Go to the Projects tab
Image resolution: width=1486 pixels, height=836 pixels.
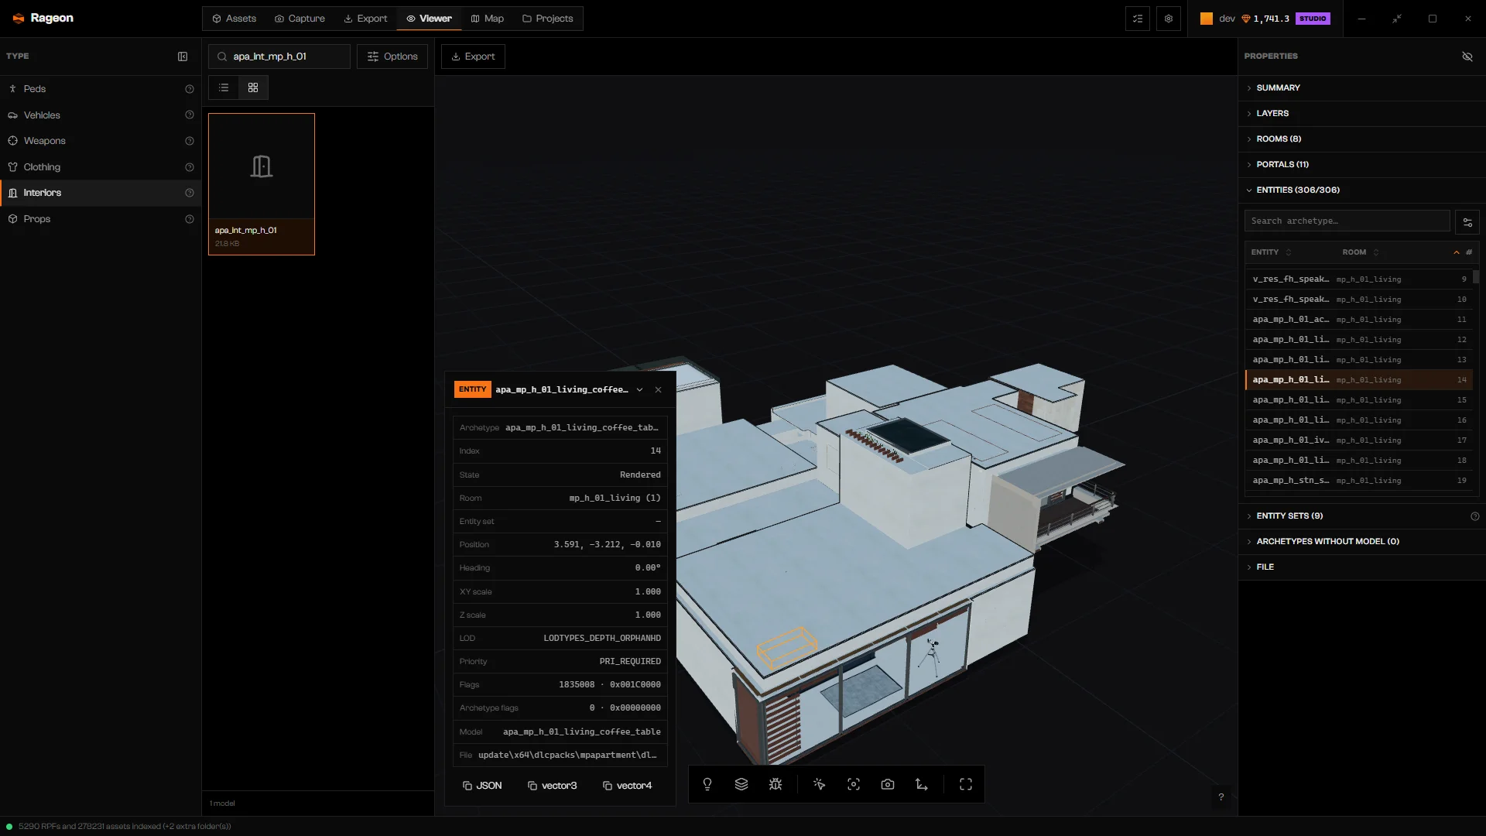(547, 19)
